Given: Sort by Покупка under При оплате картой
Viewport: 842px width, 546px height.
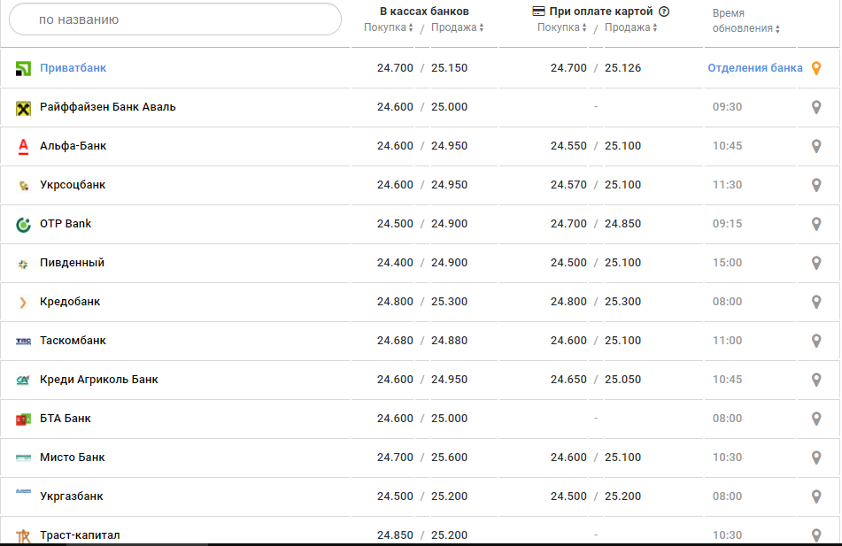Looking at the screenshot, I should pyautogui.click(x=561, y=27).
